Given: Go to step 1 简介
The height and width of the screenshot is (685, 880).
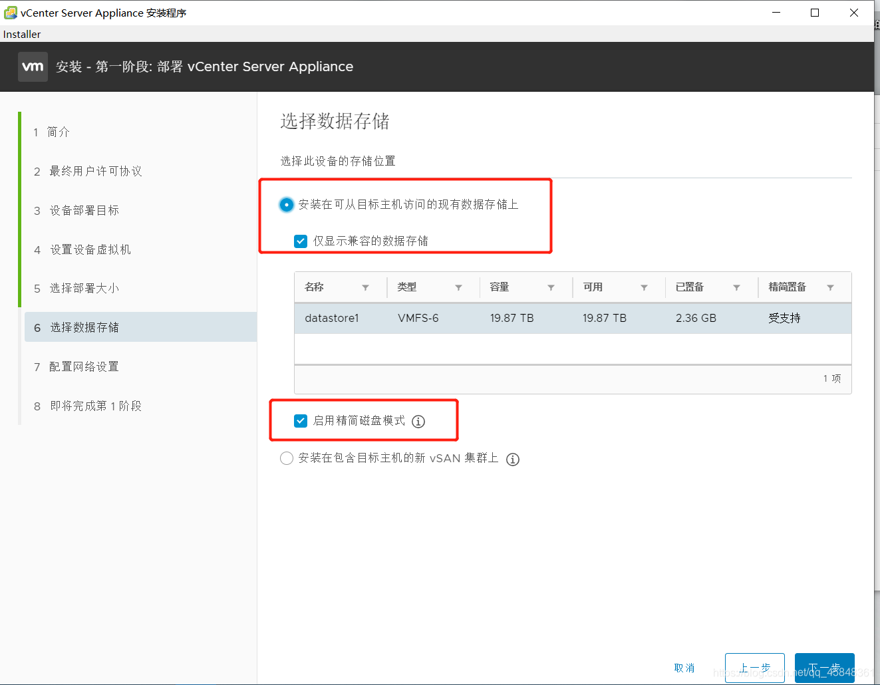Looking at the screenshot, I should pyautogui.click(x=51, y=132).
